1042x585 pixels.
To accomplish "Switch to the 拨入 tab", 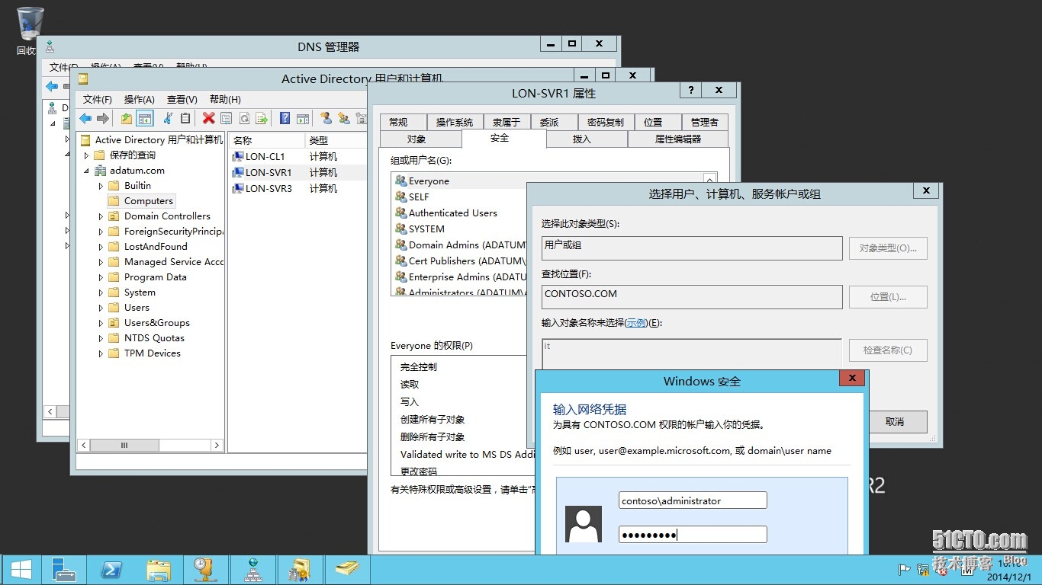I will click(x=582, y=139).
